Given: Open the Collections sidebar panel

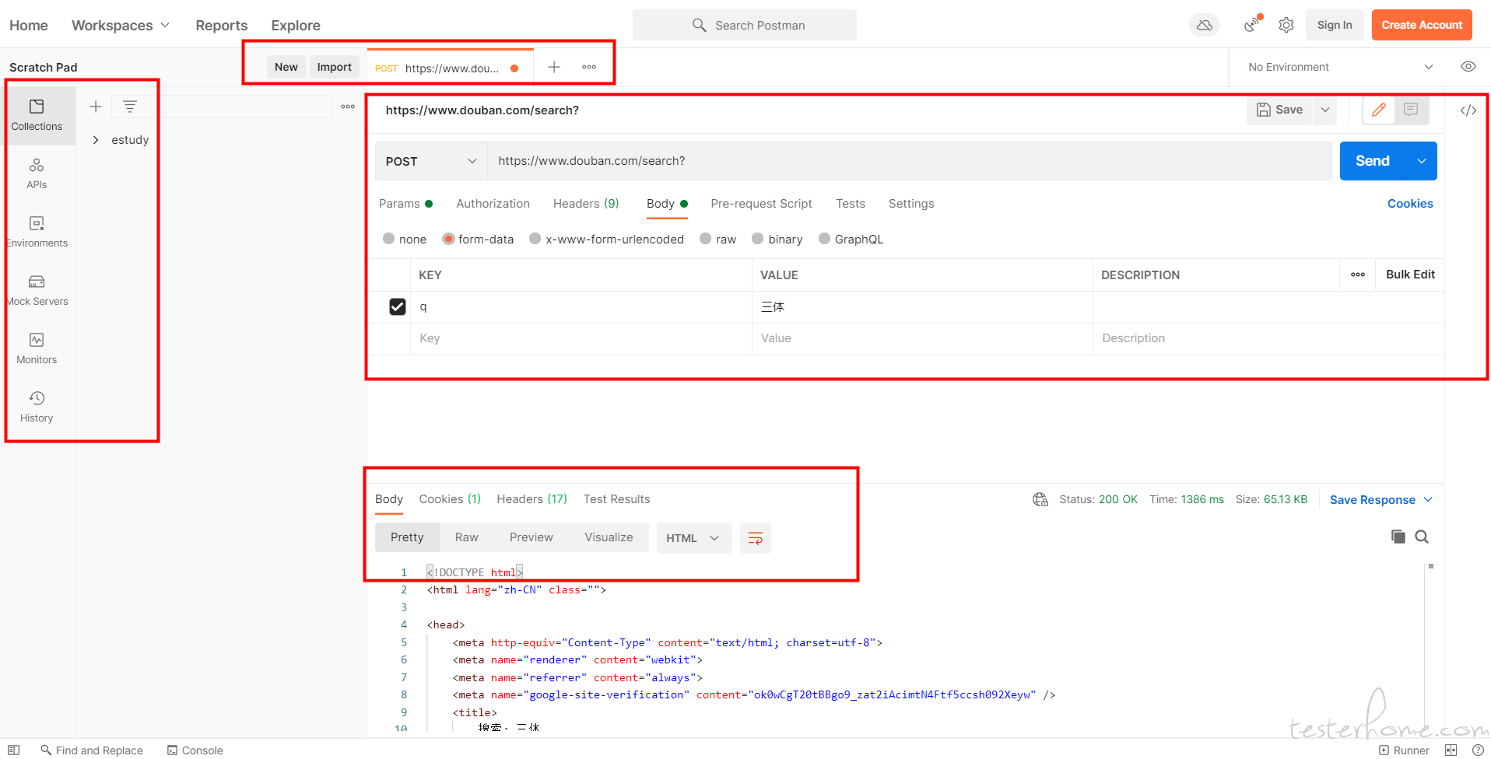Looking at the screenshot, I should tap(37, 115).
